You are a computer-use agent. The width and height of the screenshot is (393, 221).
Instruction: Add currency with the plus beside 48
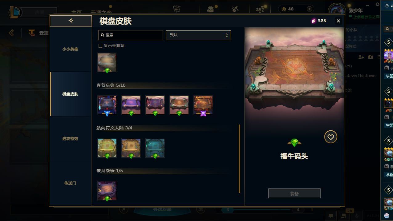[x=310, y=9]
